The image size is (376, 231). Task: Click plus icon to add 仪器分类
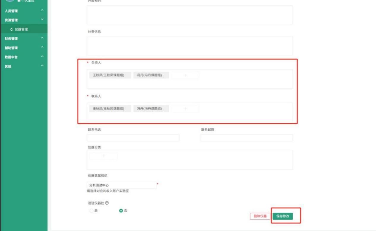pos(103,156)
